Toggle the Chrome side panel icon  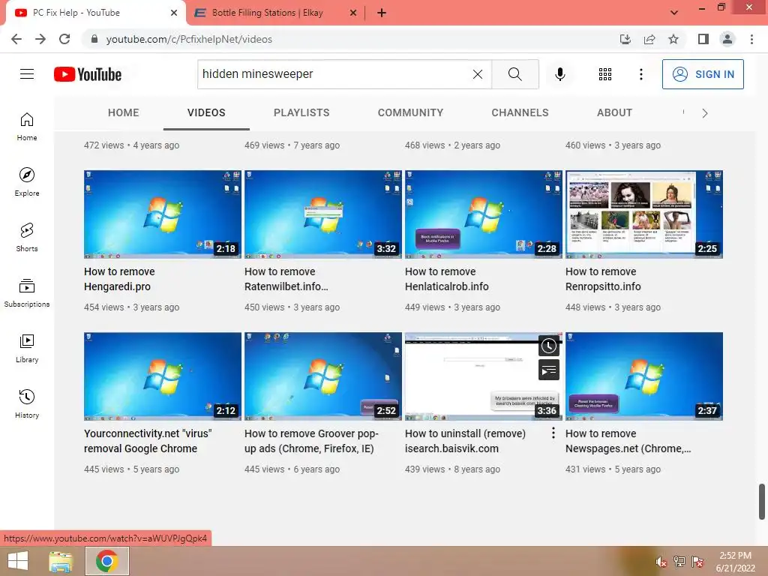point(703,39)
